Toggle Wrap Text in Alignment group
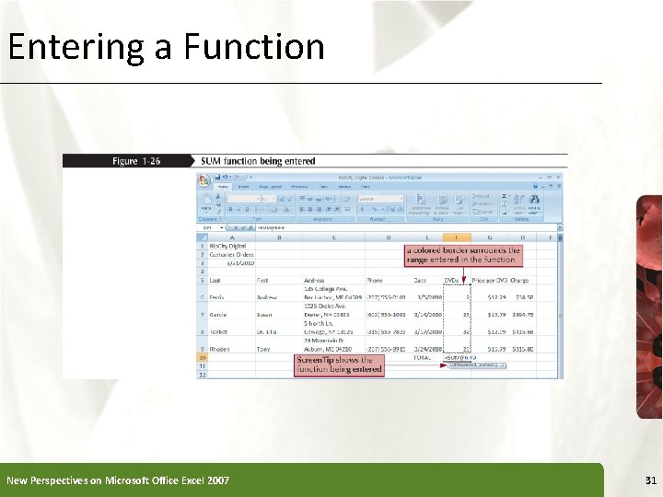 pos(347,199)
